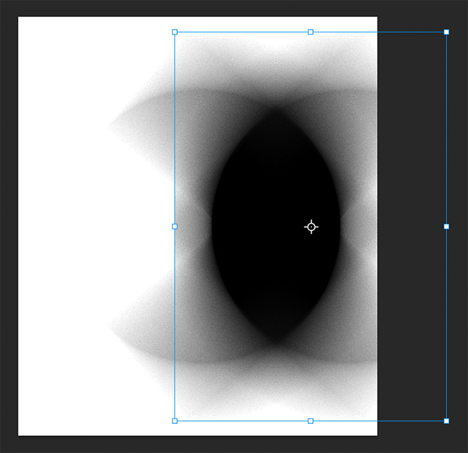The height and width of the screenshot is (453, 468).
Task: Click the top-center transform handle
Action: click(x=311, y=32)
